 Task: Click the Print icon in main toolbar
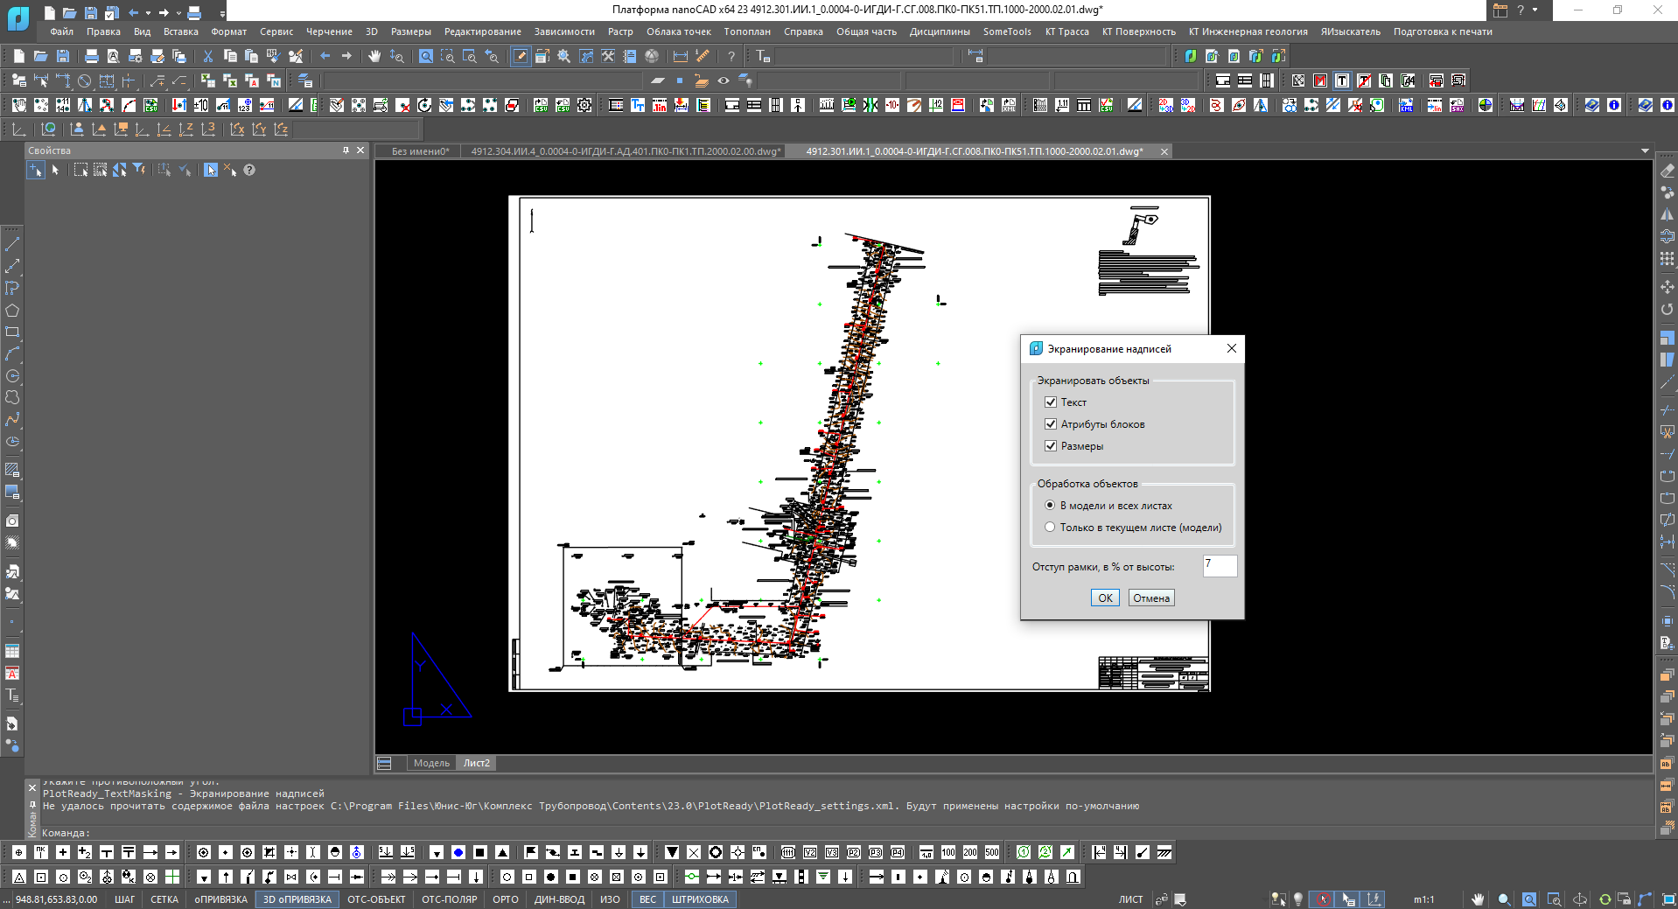pyautogui.click(x=91, y=56)
